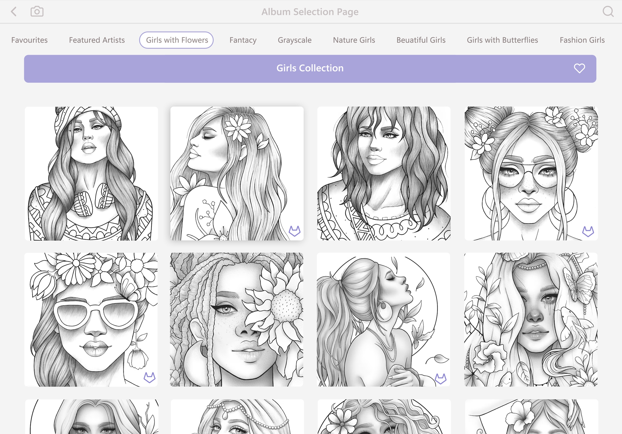This screenshot has height=434, width=622.
Task: Click the back arrow icon
Action: click(x=14, y=12)
